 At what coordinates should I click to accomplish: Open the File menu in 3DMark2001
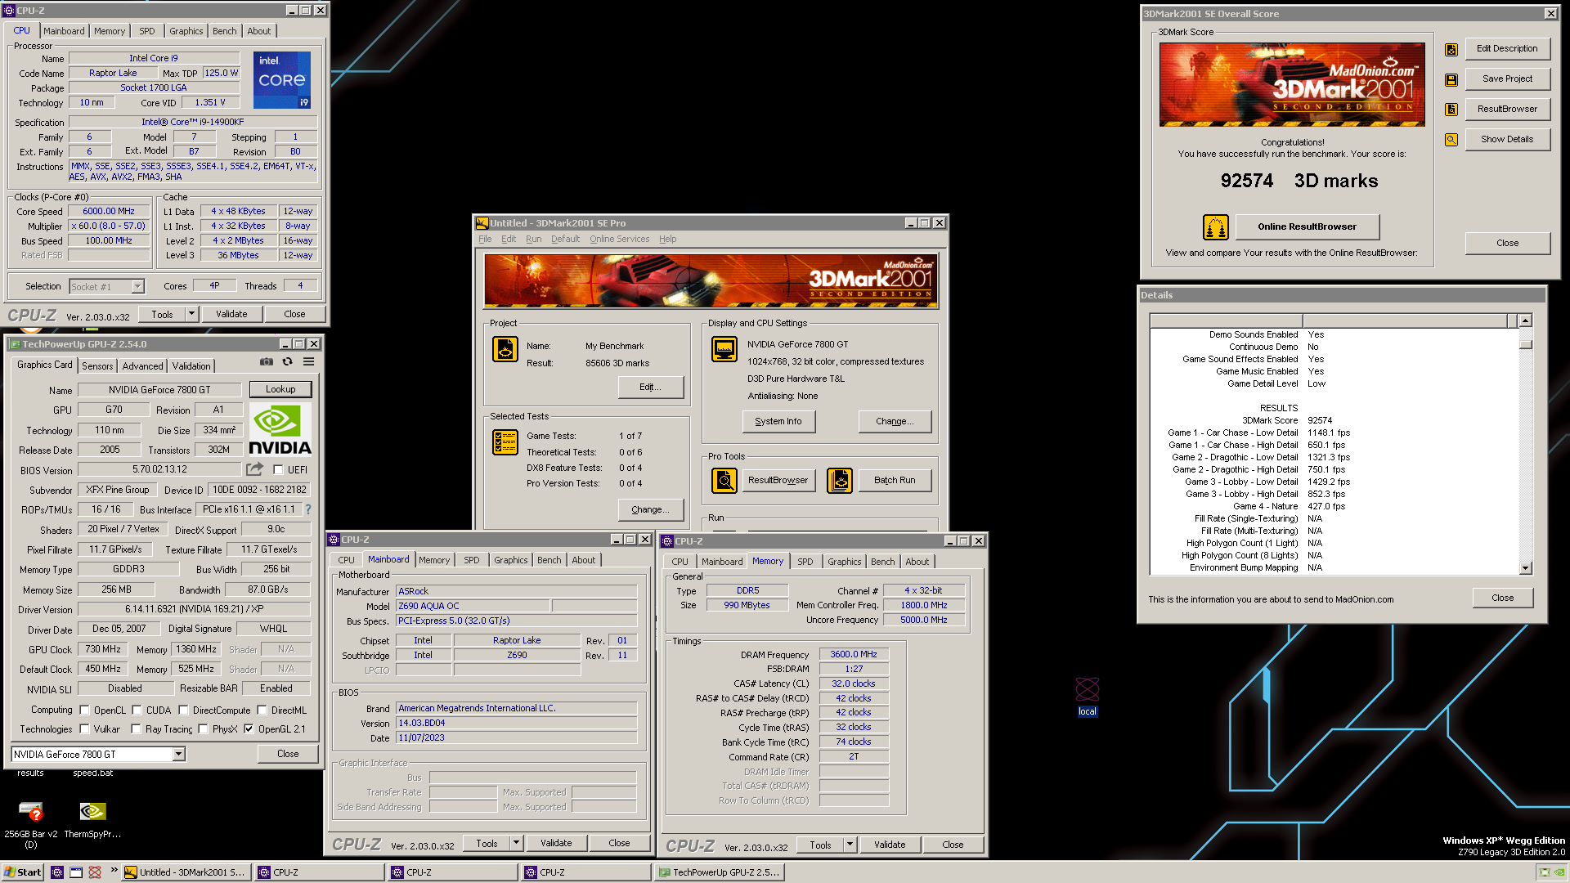pyautogui.click(x=485, y=239)
